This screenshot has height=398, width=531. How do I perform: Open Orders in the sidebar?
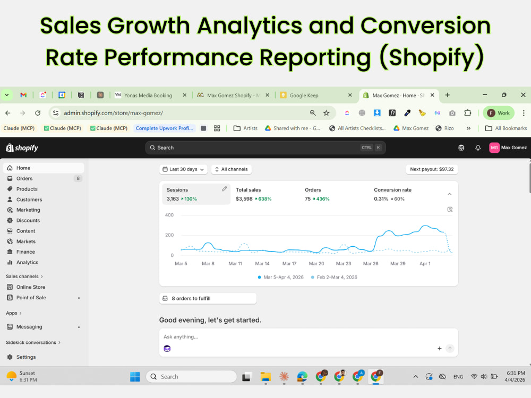tap(44, 178)
